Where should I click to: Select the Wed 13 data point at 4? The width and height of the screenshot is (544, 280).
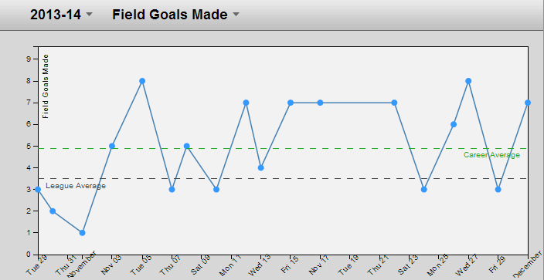[261, 167]
